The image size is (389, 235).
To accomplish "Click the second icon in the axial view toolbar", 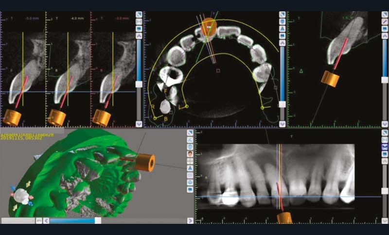I will click(x=283, y=22).
